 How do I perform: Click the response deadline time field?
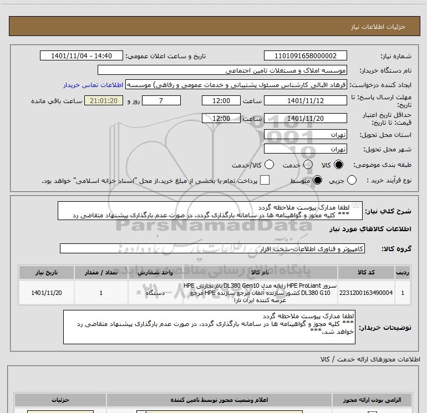221,100
